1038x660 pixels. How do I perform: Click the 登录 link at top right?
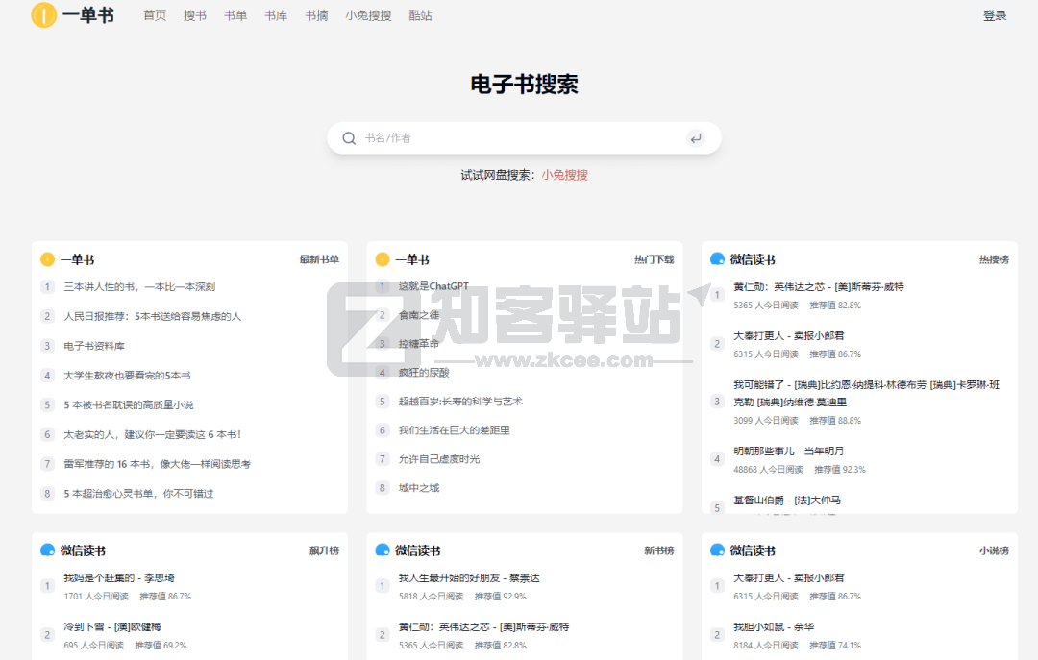pos(995,15)
